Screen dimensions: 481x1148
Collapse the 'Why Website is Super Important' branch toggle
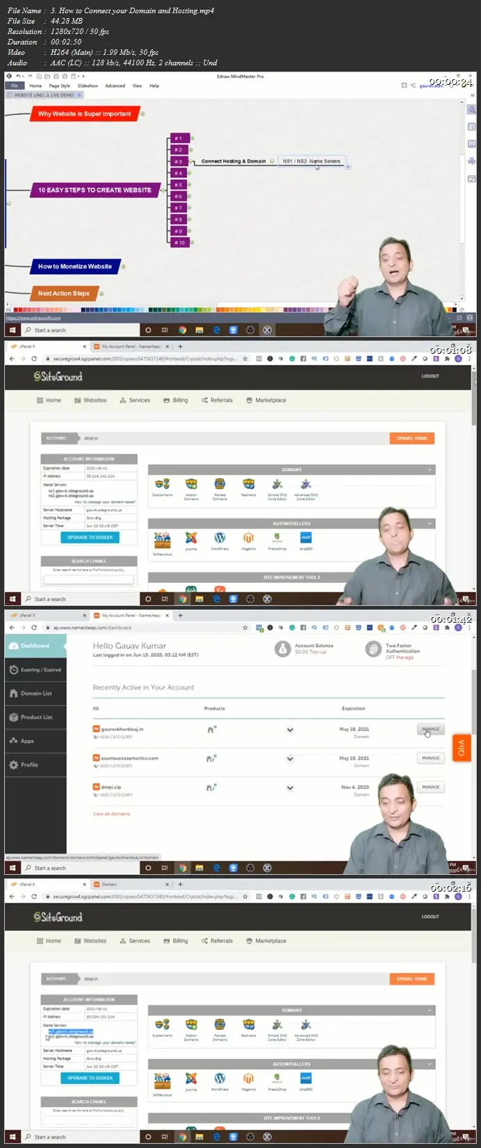point(142,114)
